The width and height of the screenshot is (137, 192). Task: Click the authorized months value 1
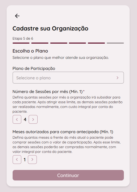click(25, 160)
